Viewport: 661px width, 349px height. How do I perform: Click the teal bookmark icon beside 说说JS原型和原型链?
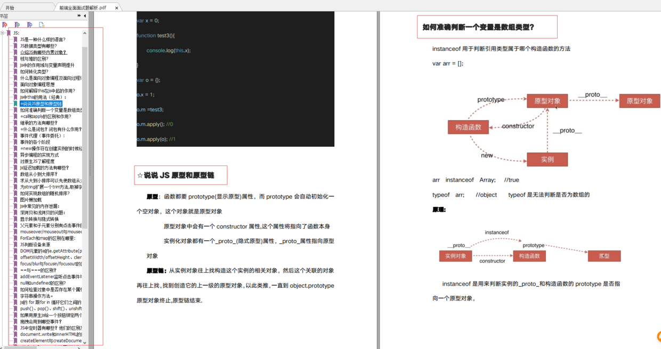(x=15, y=104)
